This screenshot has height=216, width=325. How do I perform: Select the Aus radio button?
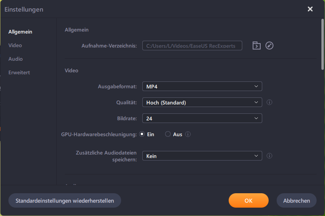tap(168, 135)
